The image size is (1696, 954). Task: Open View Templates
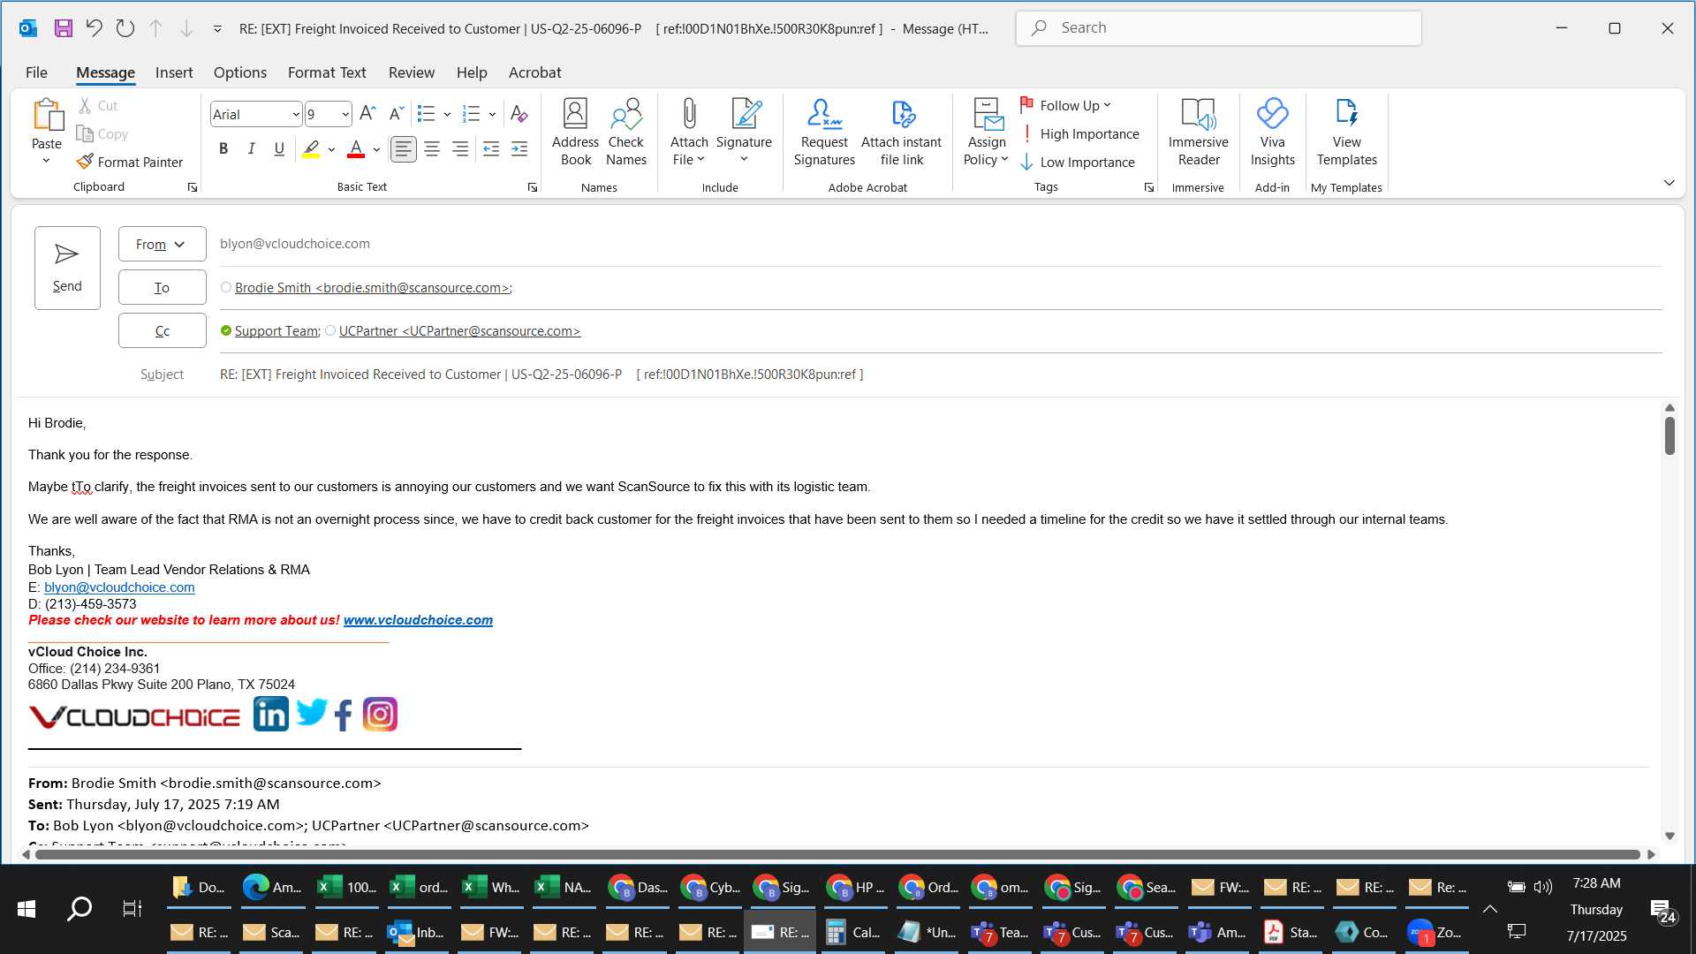pyautogui.click(x=1346, y=132)
